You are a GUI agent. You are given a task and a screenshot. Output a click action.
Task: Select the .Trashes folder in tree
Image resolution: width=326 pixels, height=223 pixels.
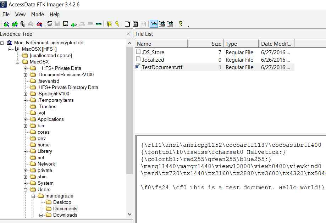tap(47, 106)
